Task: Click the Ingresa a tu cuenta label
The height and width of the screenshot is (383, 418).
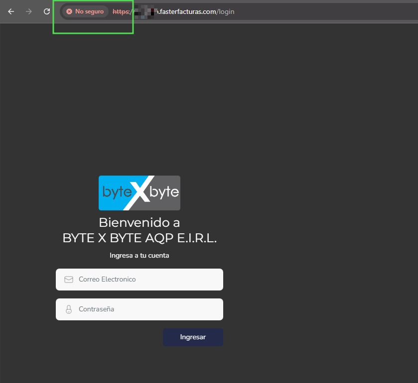Action: [x=139, y=256]
